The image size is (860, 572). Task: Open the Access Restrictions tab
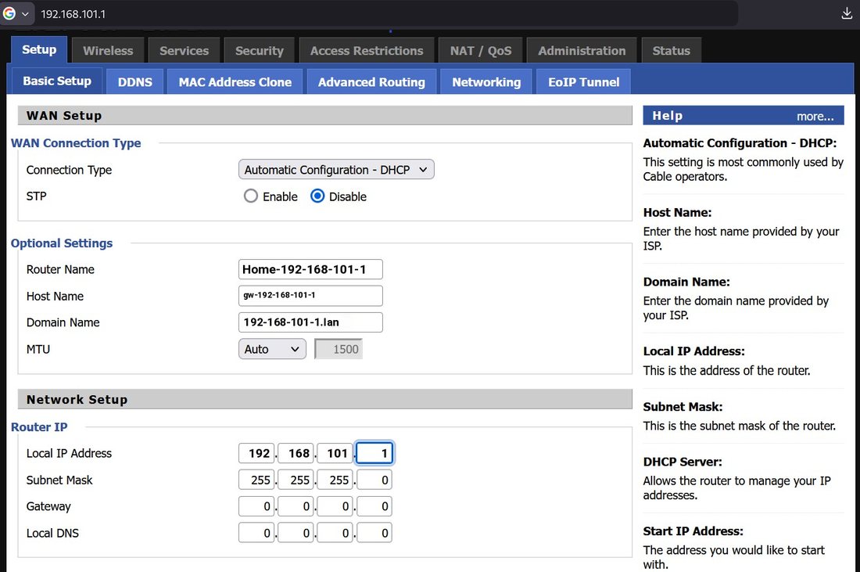coord(367,51)
